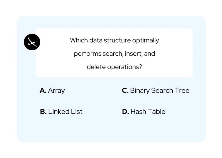This screenshot has height=158, width=222.
Task: Click the white question text box
Action: (x=114, y=53)
